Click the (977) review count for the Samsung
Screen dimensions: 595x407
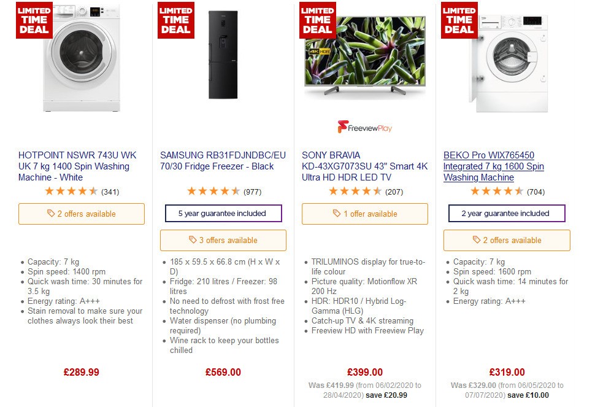pyautogui.click(x=252, y=192)
